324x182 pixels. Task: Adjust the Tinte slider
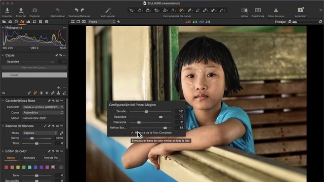(36, 143)
